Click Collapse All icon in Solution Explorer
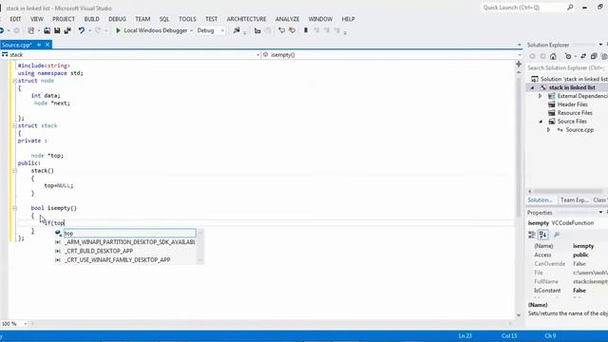Viewport: 608px width, 342px height. click(x=594, y=57)
